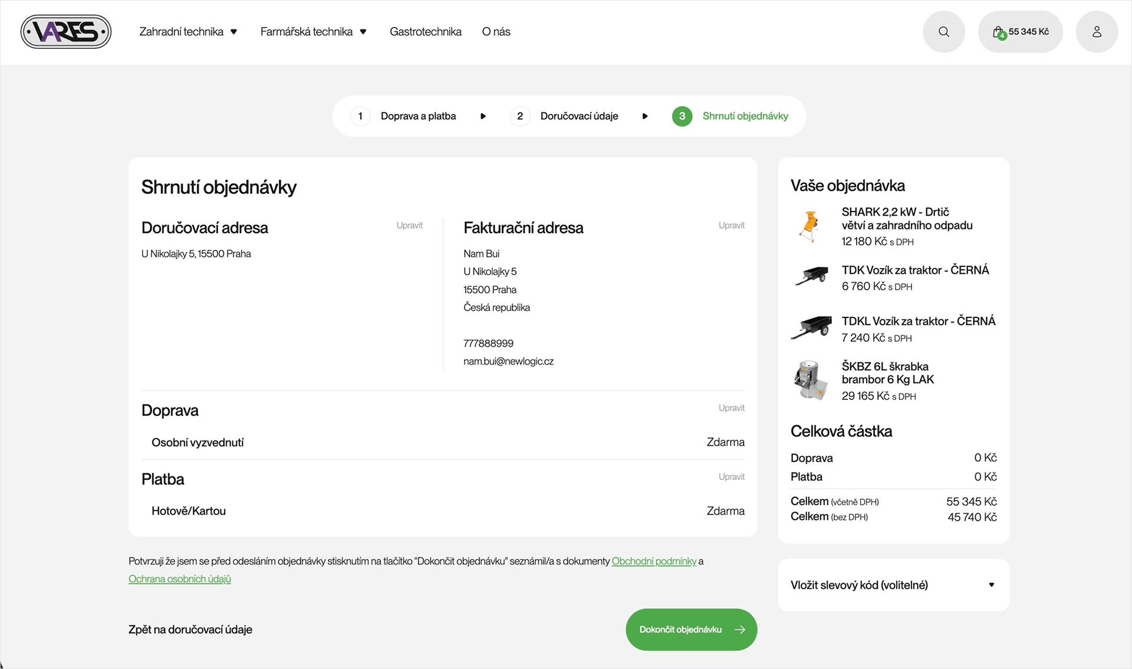Open Ochrana osobních údajů link
The width and height of the screenshot is (1132, 669).
click(x=180, y=579)
